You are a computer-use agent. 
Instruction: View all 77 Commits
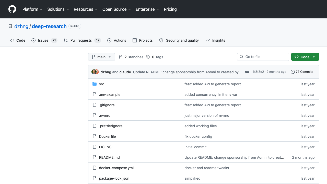[x=302, y=72]
